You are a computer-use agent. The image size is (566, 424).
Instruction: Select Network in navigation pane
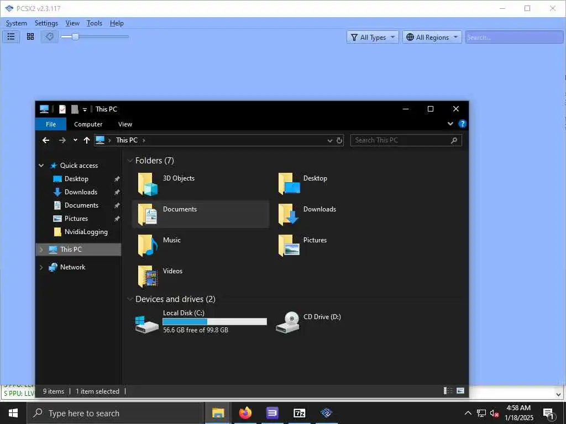(72, 267)
